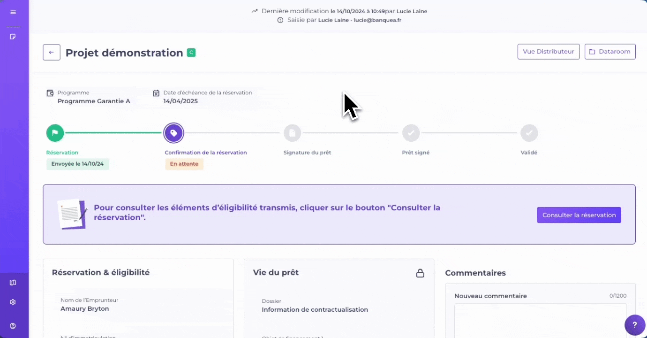Click the green C badge next to title
Image resolution: width=647 pixels, height=338 pixels.
pyautogui.click(x=191, y=53)
